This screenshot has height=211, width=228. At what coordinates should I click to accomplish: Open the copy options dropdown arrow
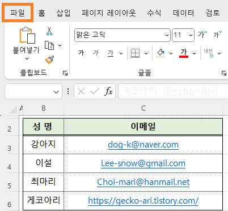tap(60, 45)
